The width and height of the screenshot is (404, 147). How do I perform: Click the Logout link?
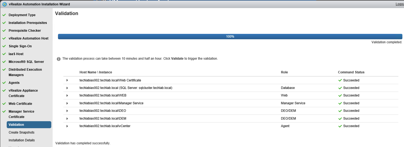click(399, 4)
